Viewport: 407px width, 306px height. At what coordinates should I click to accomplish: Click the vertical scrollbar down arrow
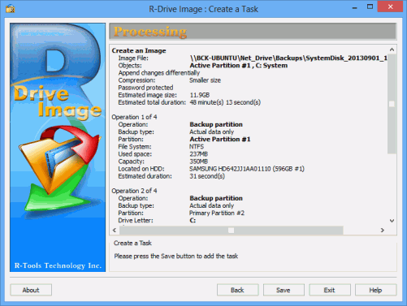[392, 221]
